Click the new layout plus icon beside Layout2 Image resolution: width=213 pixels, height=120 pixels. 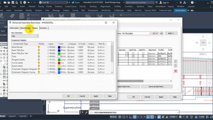31,116
